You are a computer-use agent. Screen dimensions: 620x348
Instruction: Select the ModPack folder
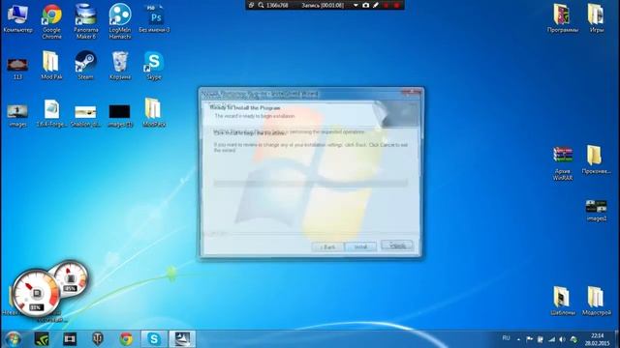coord(154,113)
